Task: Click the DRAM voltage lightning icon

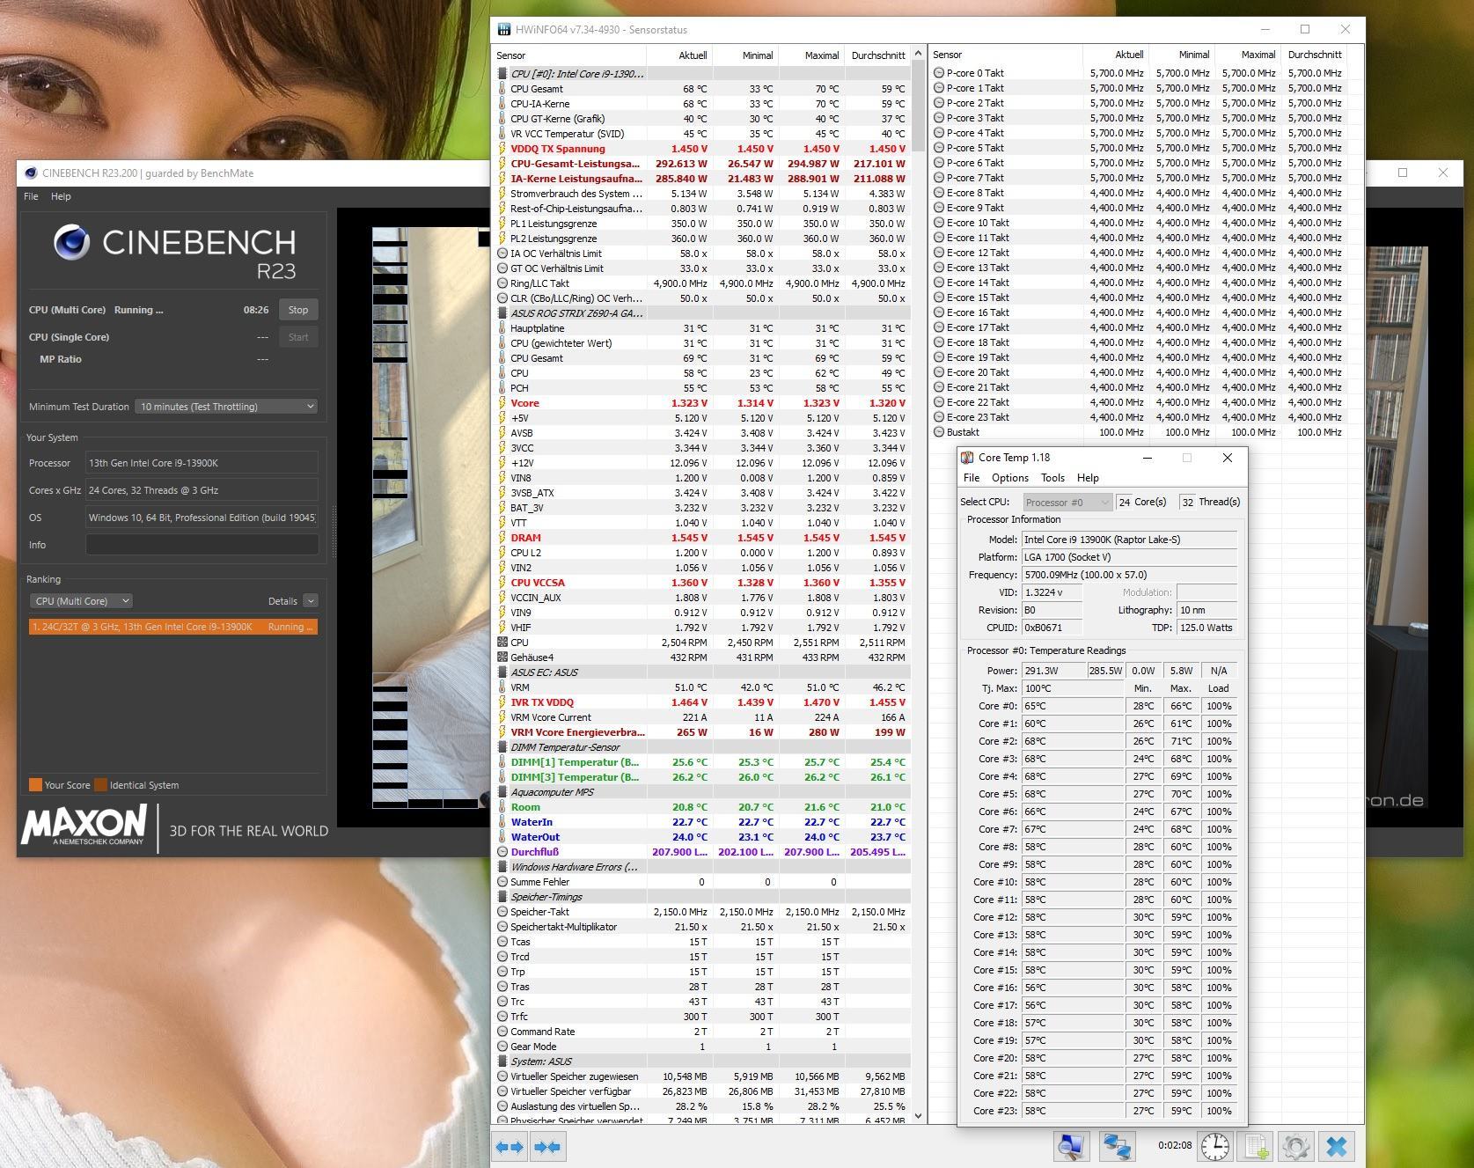Action: [x=502, y=538]
